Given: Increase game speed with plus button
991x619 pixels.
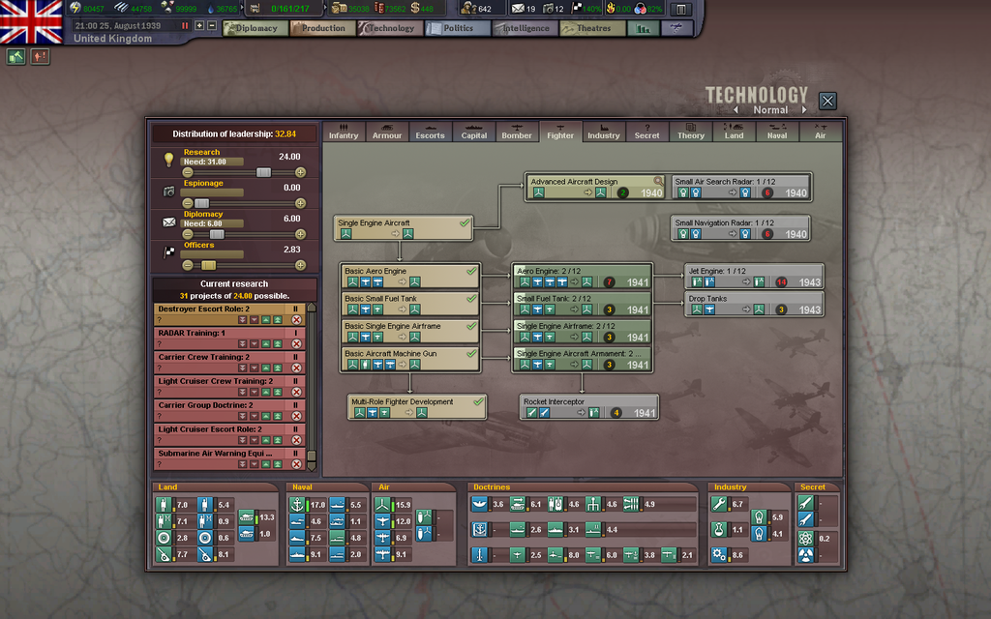Looking at the screenshot, I should point(199,26).
